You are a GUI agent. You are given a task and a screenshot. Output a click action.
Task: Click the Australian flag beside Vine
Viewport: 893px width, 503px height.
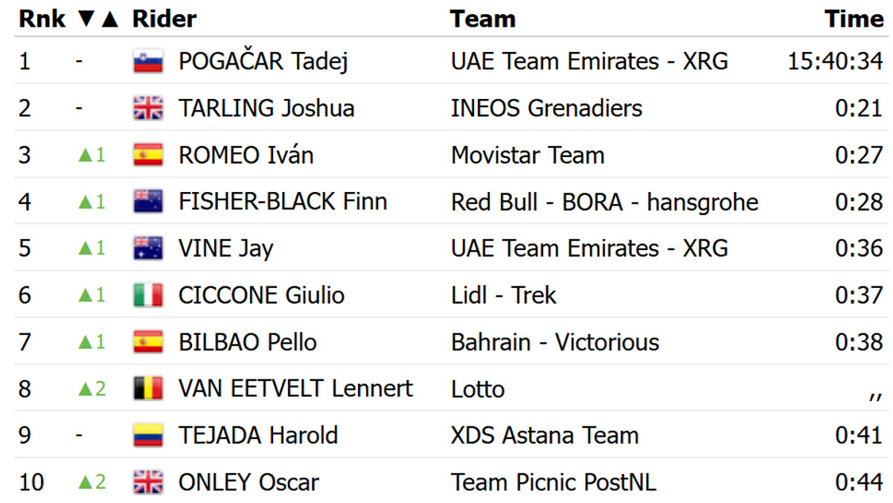[x=148, y=249]
